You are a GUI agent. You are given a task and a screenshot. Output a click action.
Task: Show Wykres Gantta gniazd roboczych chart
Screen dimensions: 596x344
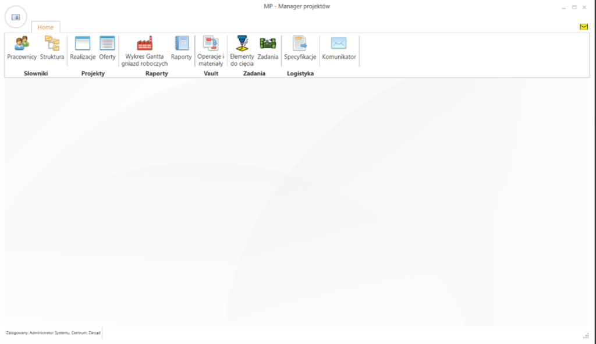coord(144,51)
